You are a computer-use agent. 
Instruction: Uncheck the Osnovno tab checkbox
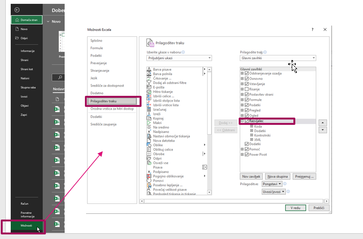247,79
